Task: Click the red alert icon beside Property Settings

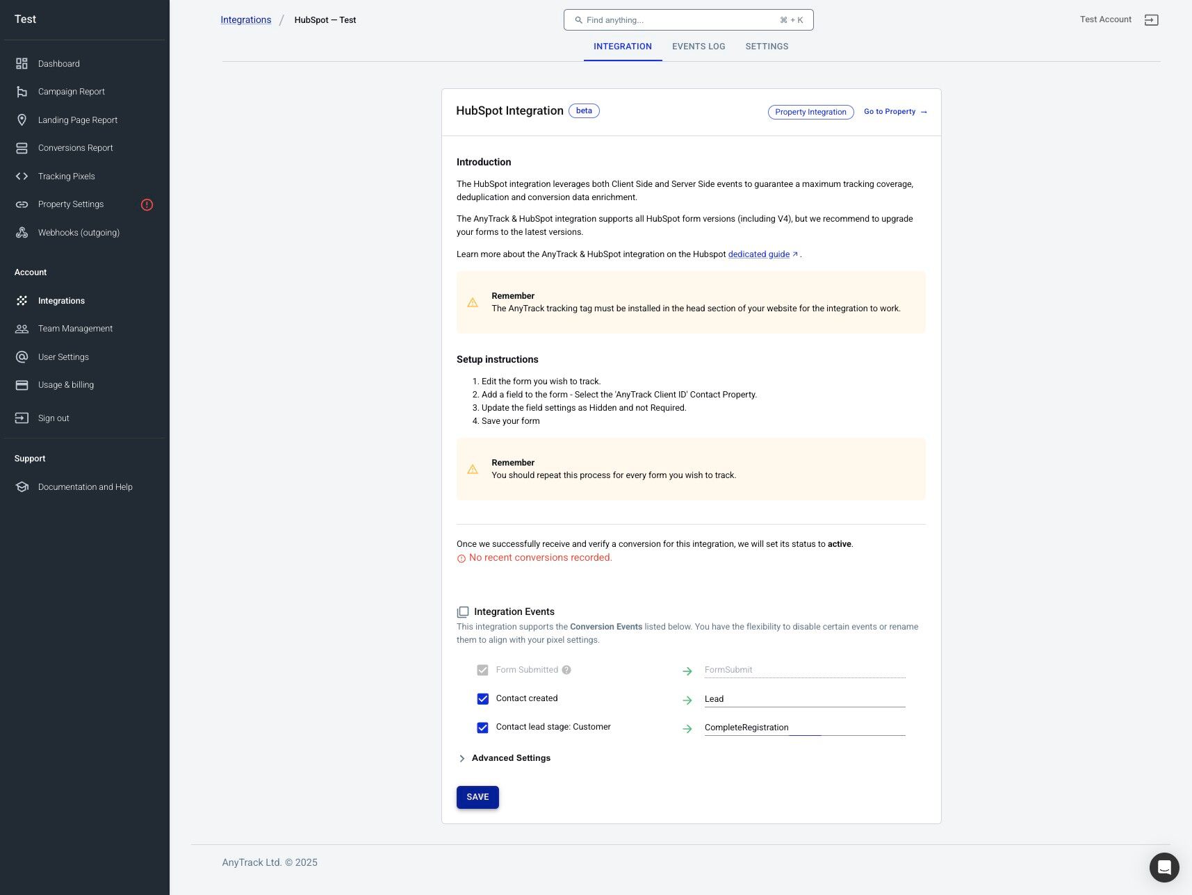Action: (147, 204)
